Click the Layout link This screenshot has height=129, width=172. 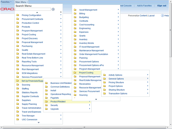tap(151, 16)
